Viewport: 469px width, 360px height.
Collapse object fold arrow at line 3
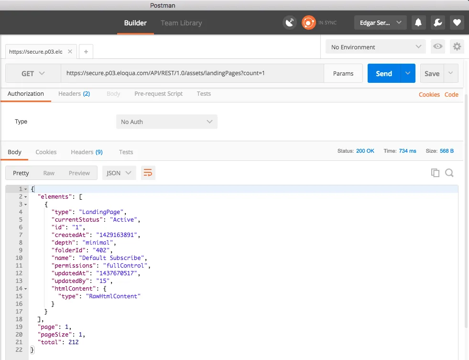tap(26, 204)
